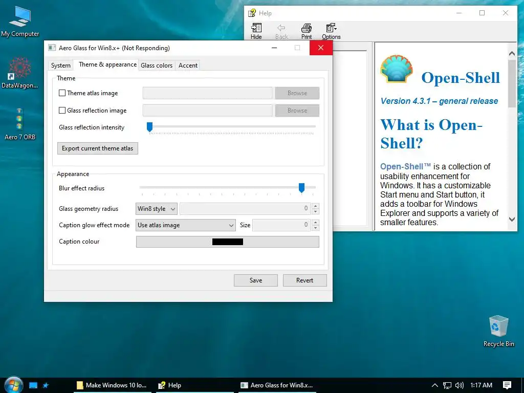This screenshot has width=524, height=393.
Task: Open Options in the Help toolbar
Action: click(331, 31)
